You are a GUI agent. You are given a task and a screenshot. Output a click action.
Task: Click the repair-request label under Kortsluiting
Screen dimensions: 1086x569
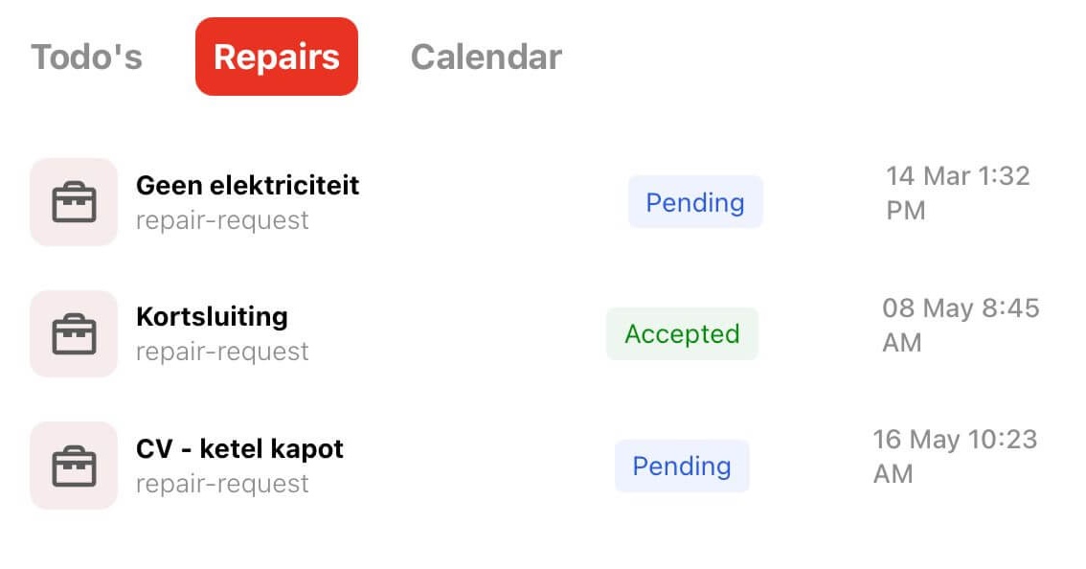(223, 351)
